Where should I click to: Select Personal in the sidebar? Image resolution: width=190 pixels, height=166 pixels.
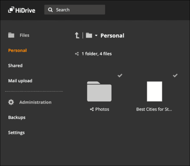17,50
